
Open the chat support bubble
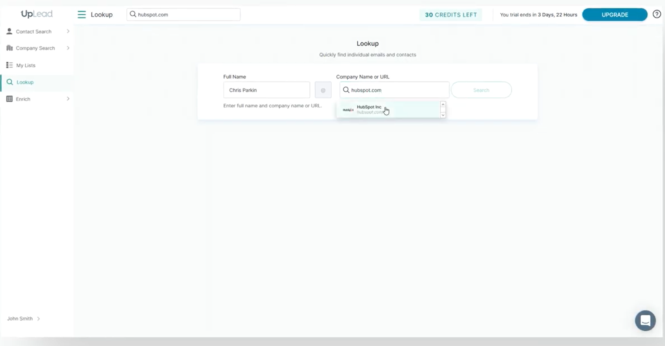(645, 321)
